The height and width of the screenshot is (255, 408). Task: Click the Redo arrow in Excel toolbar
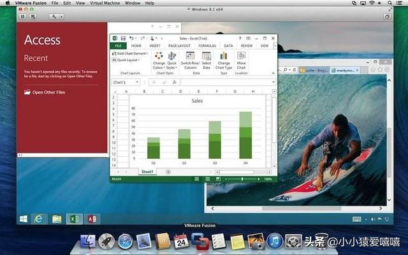[142, 38]
